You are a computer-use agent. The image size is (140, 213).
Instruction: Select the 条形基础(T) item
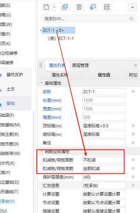pyautogui.click(x=9, y=192)
